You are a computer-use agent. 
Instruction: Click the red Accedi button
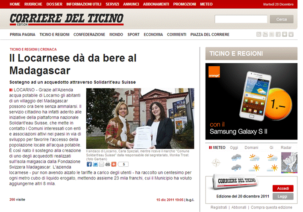282,188
